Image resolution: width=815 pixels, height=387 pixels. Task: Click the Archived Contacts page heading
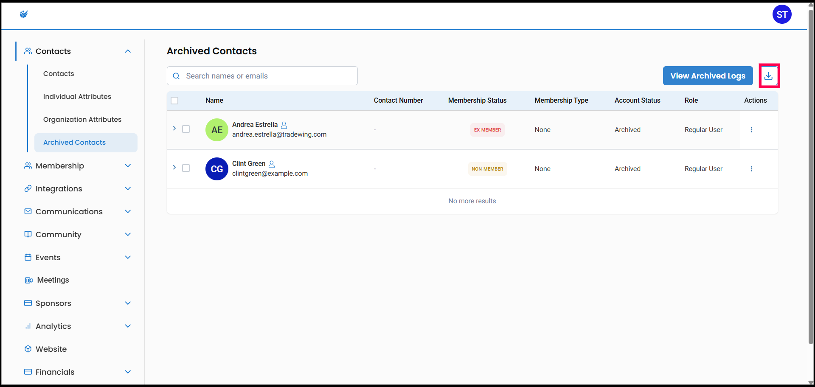212,51
